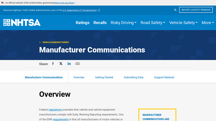Screen dimensions: 216x121
Task: Click the Overview heading
Action: click(55, 94)
